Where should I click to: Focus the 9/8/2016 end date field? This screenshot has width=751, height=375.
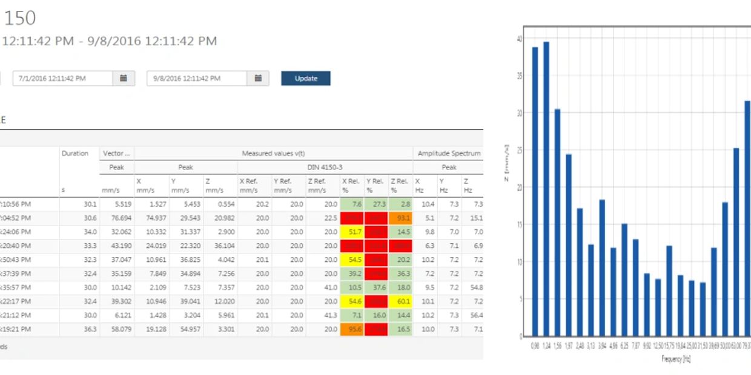coord(197,78)
